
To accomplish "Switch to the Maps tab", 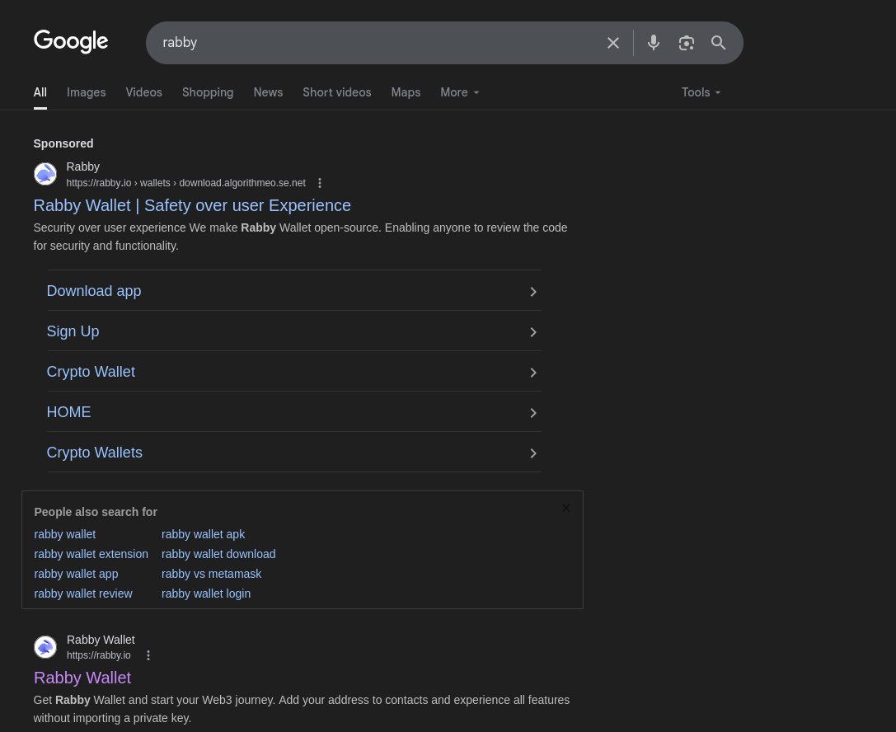I will pyautogui.click(x=406, y=92).
